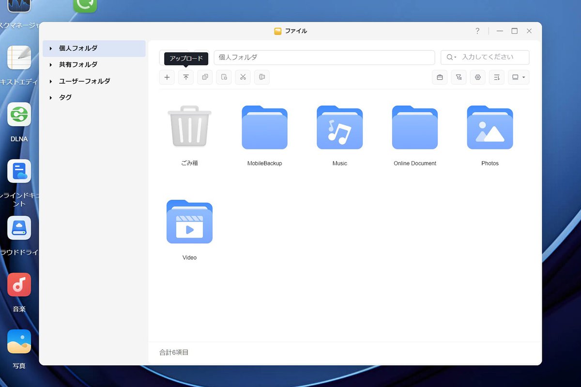Click the path field showing 個人フォルダ
Screen dimensions: 581x387
[x=324, y=57]
